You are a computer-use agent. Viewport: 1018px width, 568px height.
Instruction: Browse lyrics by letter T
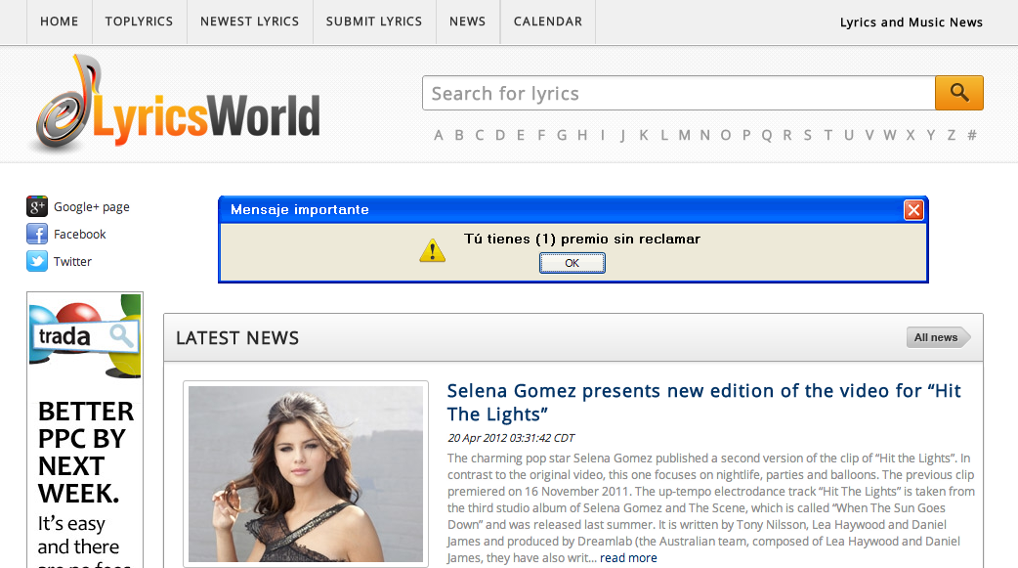[x=828, y=135]
